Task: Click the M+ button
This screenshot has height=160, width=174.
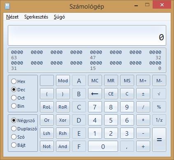Action: click(143, 81)
